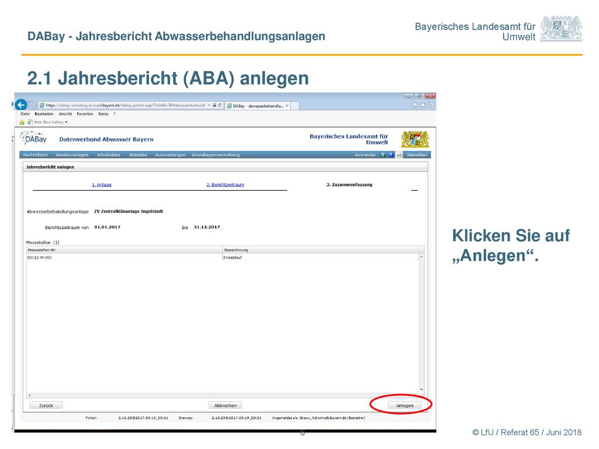This screenshot has height=449, width=599.
Task: Open the Wiedervorlagen menu item
Action: [x=71, y=154]
